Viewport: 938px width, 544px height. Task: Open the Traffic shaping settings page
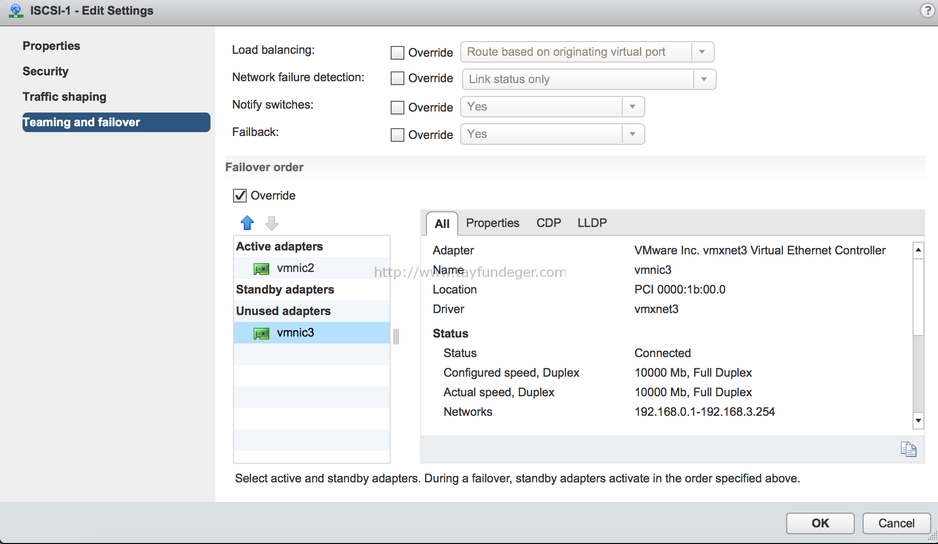pos(64,97)
